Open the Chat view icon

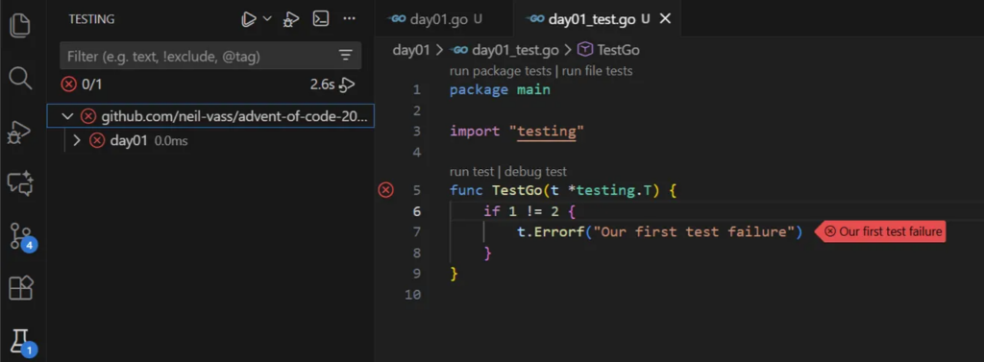(20, 183)
